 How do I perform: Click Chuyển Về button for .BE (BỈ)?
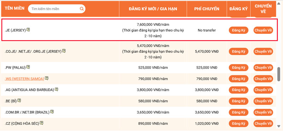pyautogui.click(x=263, y=101)
